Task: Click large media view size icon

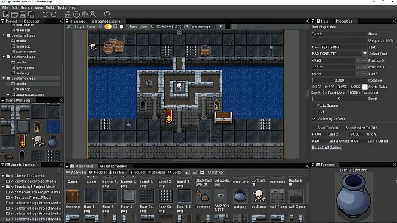Action: click(202, 172)
